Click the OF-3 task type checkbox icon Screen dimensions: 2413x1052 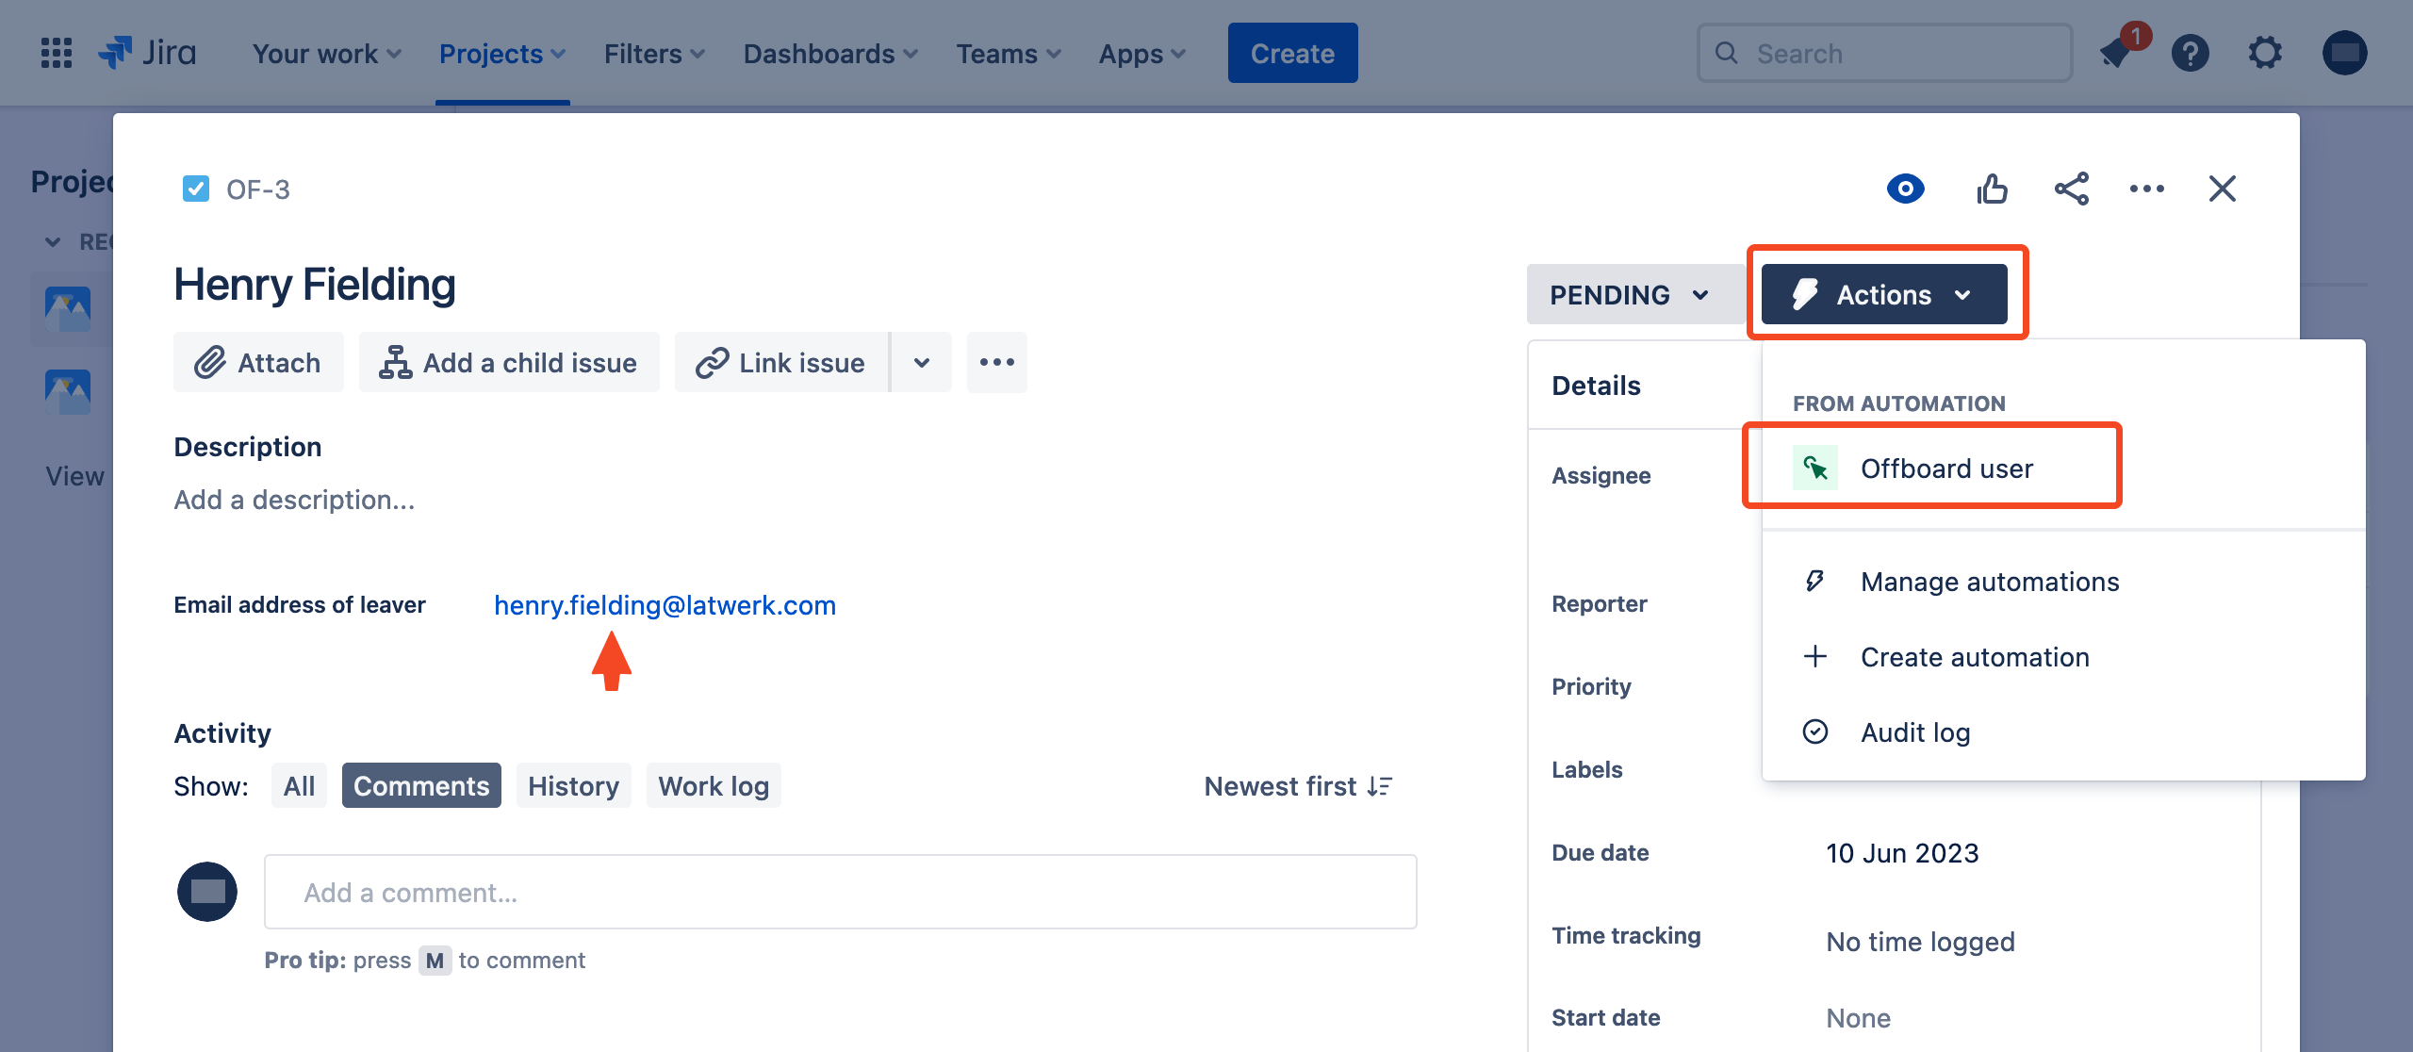[195, 189]
